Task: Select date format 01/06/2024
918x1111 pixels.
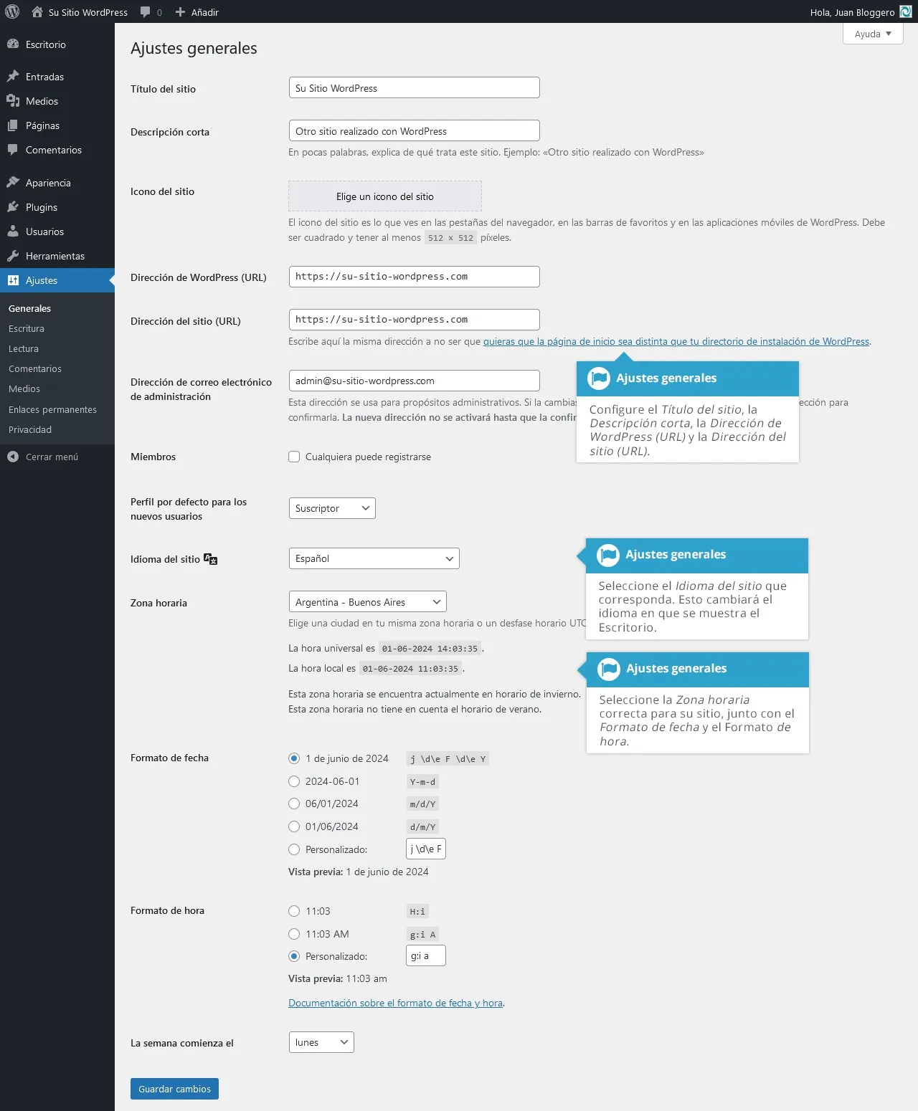Action: [x=294, y=826]
